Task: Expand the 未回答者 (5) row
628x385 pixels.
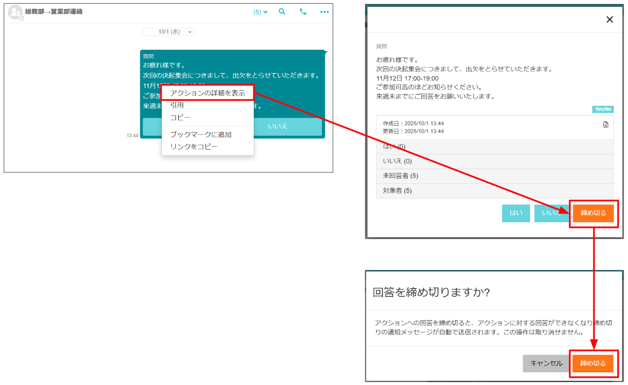Action: pyautogui.click(x=495, y=176)
